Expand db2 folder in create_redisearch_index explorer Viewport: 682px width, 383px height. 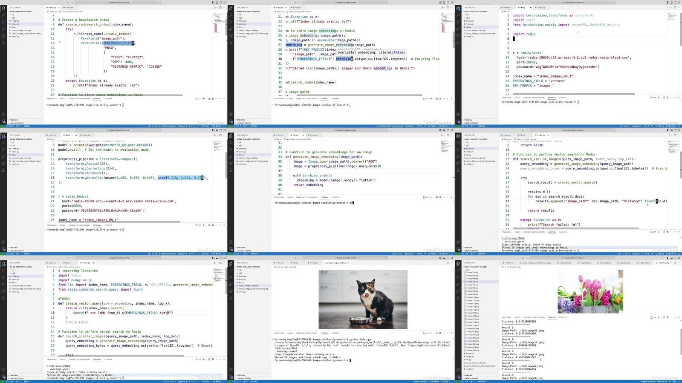[x=13, y=18]
